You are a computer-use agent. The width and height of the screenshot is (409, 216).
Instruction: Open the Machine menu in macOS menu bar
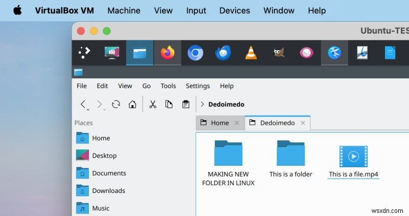pos(124,10)
